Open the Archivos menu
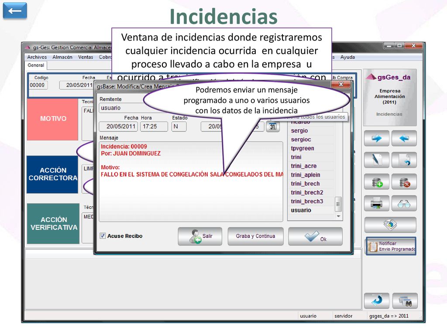This screenshot has width=447, height=335. tap(37, 57)
